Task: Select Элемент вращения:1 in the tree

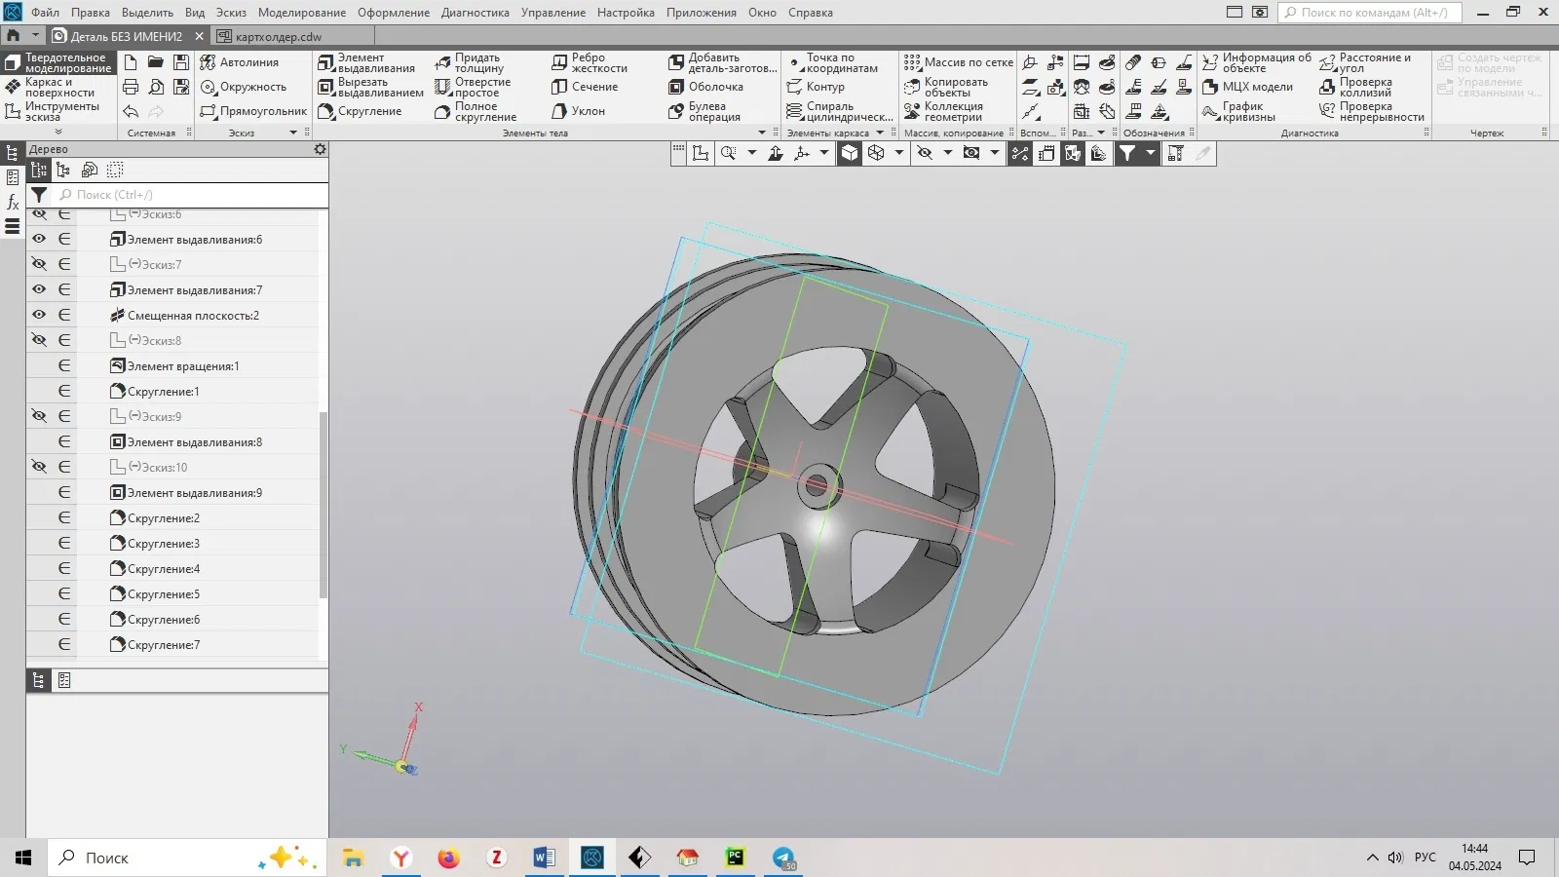Action: [x=182, y=366]
